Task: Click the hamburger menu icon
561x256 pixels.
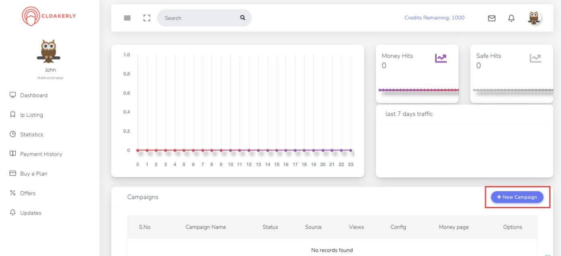Action: pyautogui.click(x=127, y=18)
